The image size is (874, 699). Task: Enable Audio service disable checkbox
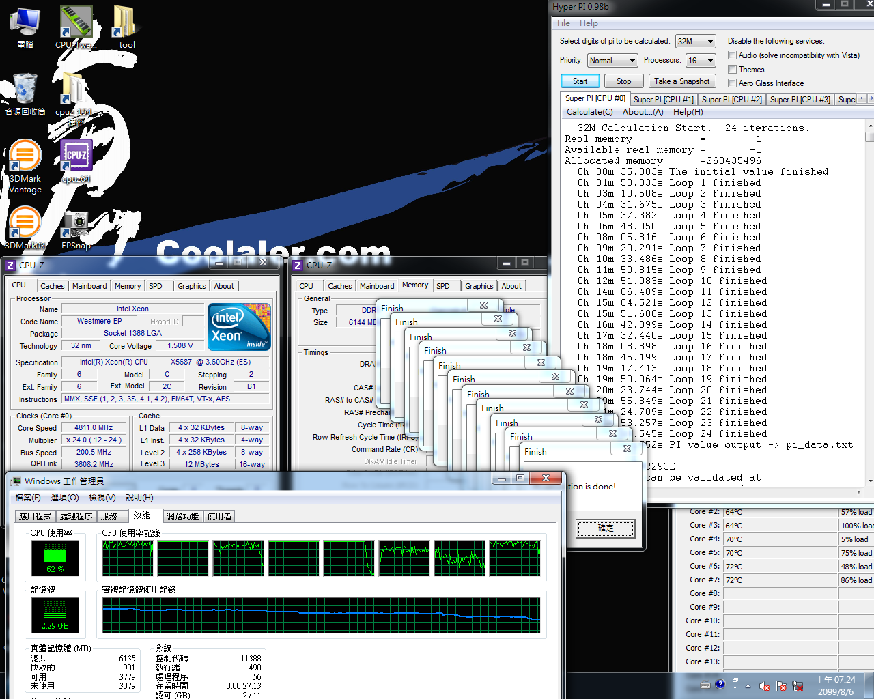732,55
